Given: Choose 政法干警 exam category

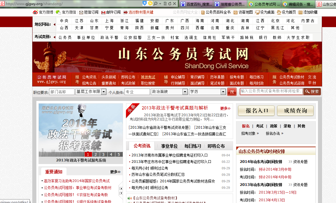Looking at the screenshot, I should (109, 37).
